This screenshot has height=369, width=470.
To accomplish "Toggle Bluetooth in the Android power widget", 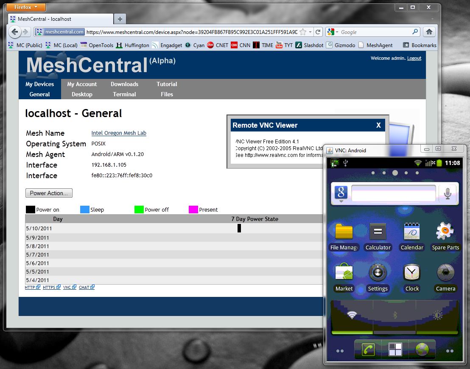I will coord(395,315).
